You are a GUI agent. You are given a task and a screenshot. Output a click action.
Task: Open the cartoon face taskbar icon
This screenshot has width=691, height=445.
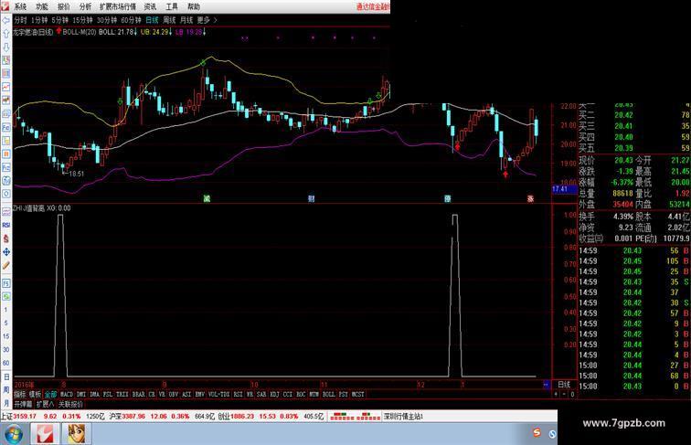(76, 434)
